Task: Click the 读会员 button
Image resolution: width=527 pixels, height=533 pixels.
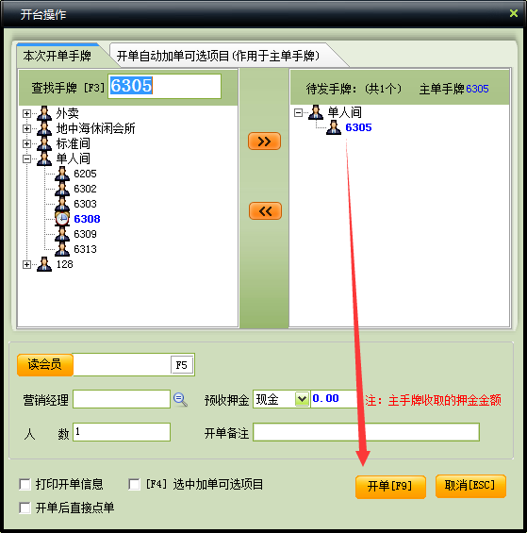Action: click(x=45, y=365)
